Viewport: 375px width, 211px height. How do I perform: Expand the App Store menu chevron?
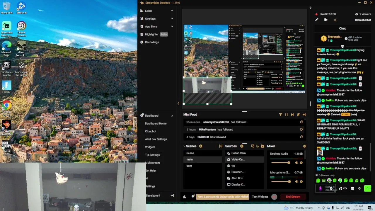(x=172, y=26)
